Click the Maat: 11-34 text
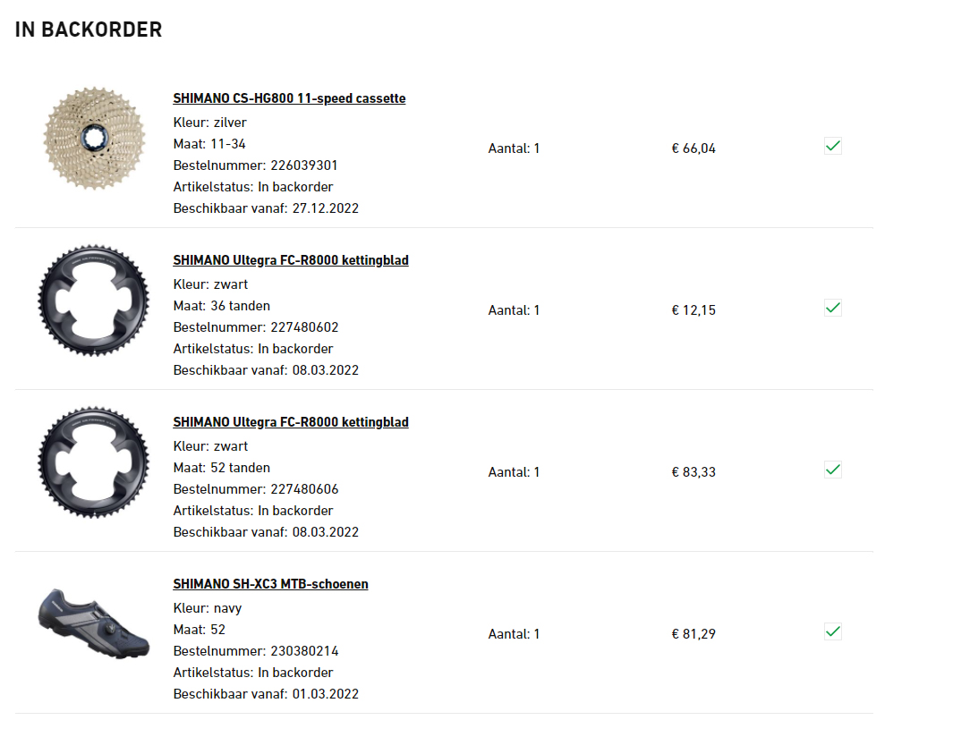This screenshot has height=737, width=953. [209, 144]
